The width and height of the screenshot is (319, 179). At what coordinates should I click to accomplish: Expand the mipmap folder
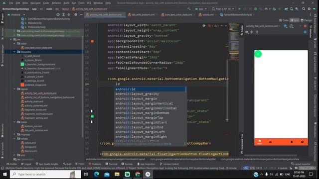(x=14, y=135)
